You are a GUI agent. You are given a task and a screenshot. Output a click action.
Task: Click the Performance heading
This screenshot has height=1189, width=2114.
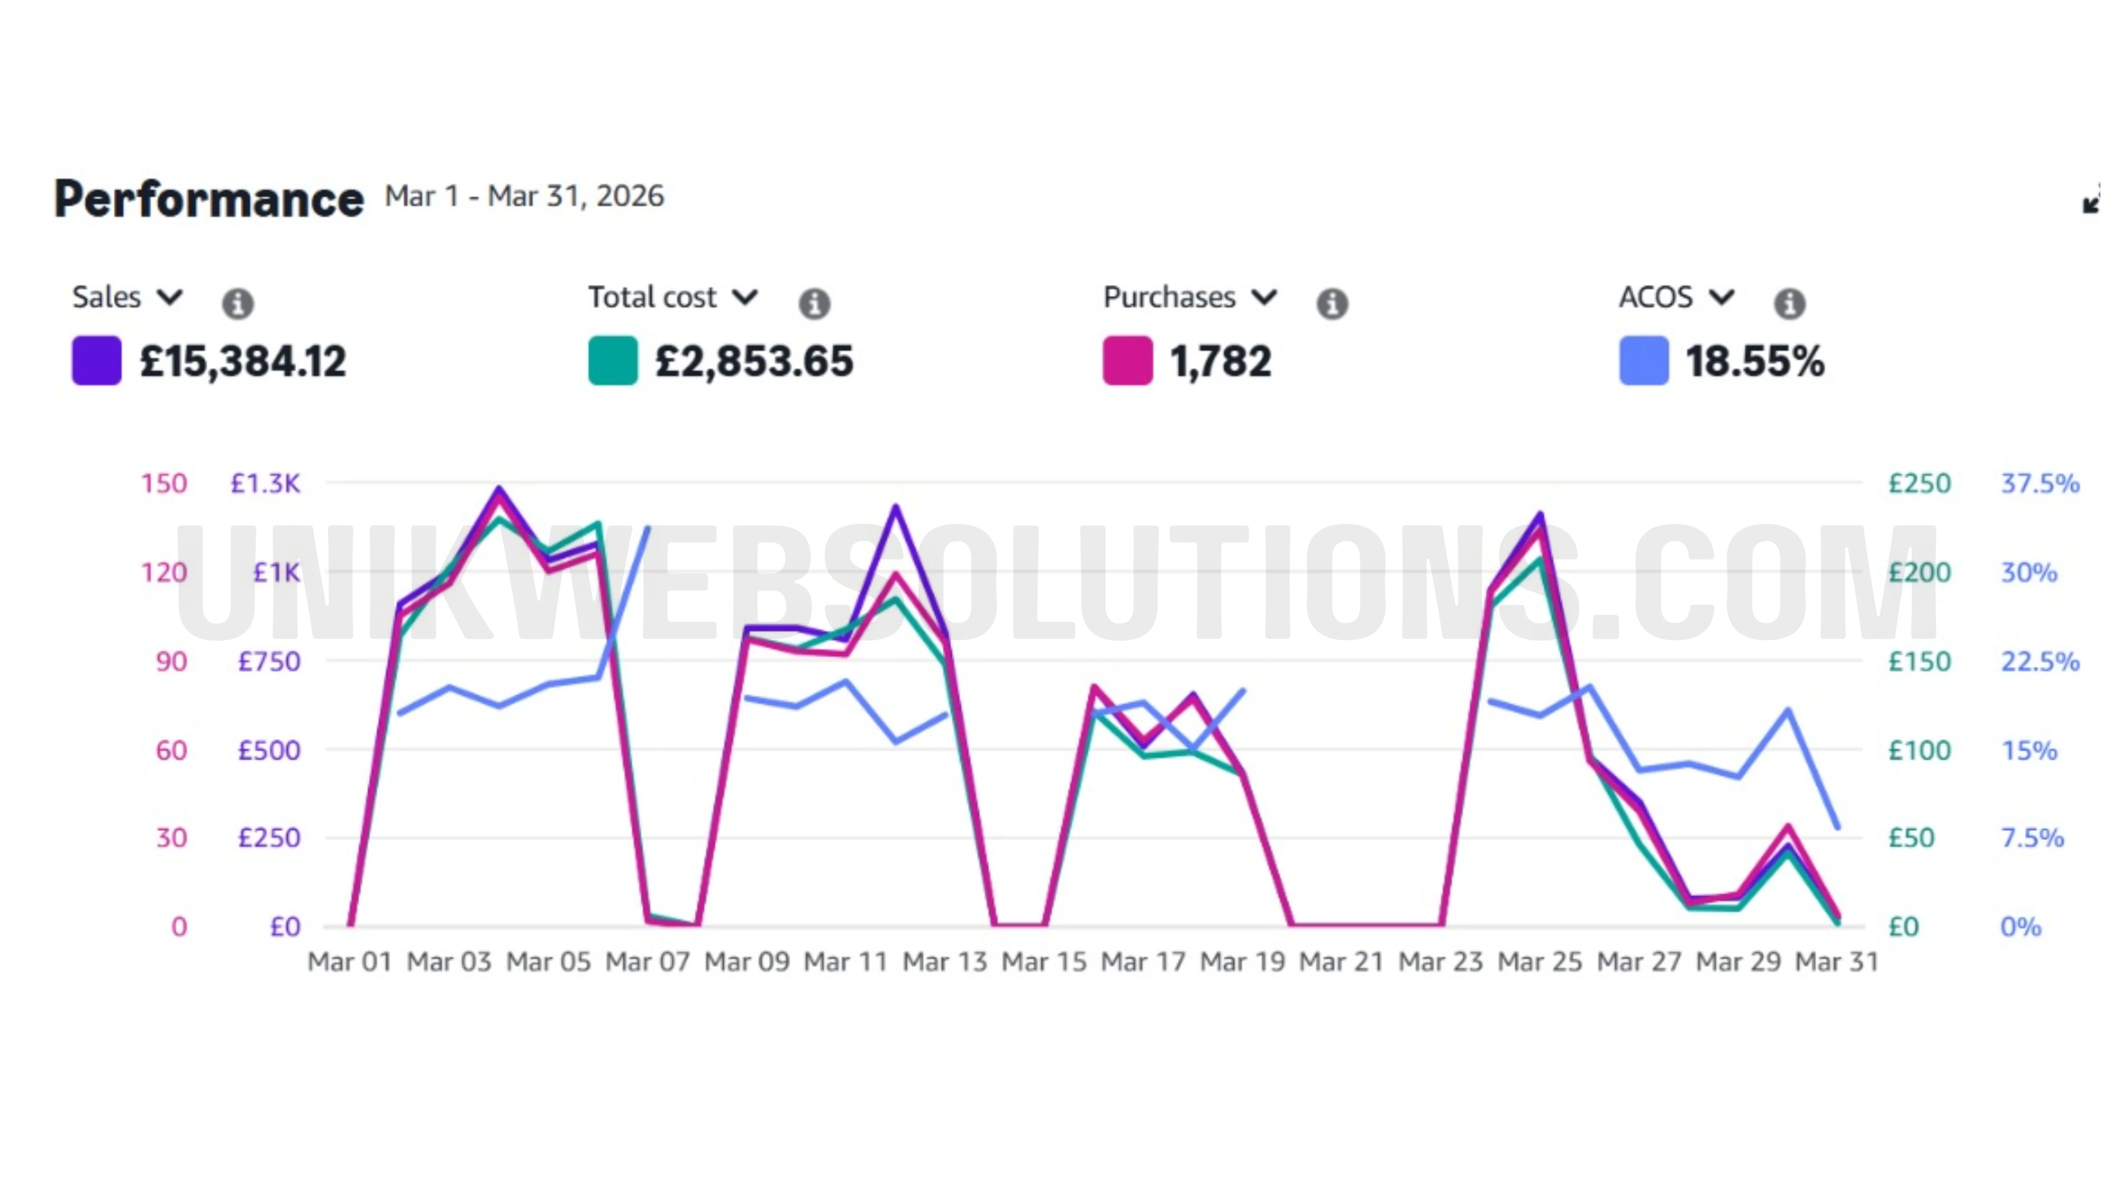(209, 199)
